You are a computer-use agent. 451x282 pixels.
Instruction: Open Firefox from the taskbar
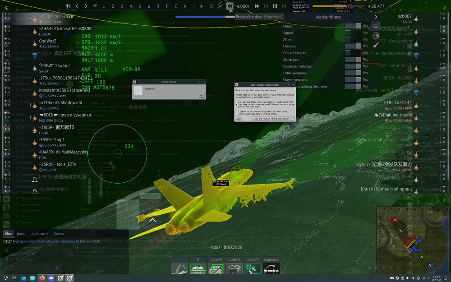[42, 278]
